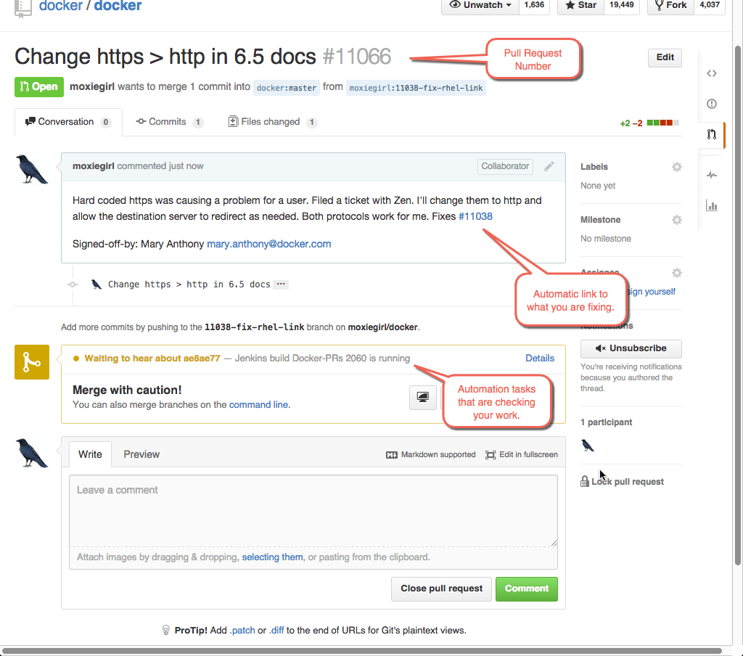743x656 pixels.
Task: Select the repository book icon top left
Action: [25, 7]
